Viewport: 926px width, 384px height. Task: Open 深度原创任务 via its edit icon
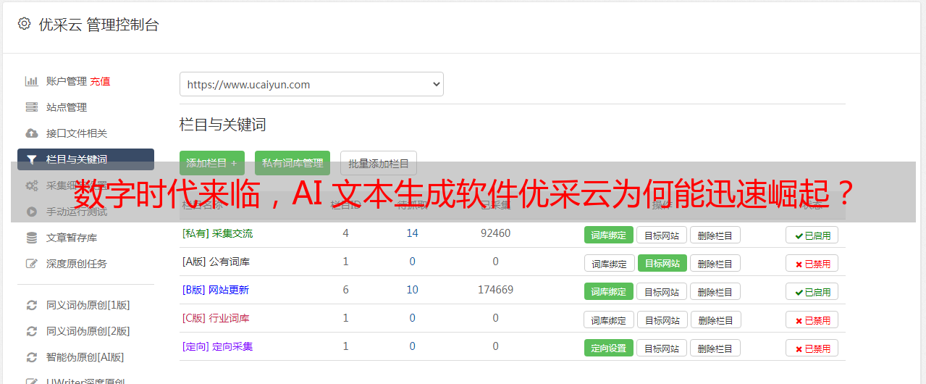click(x=31, y=264)
